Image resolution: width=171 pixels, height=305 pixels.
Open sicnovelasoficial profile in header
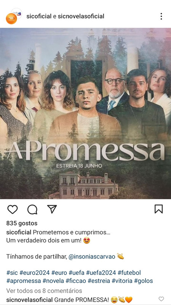tap(81, 16)
